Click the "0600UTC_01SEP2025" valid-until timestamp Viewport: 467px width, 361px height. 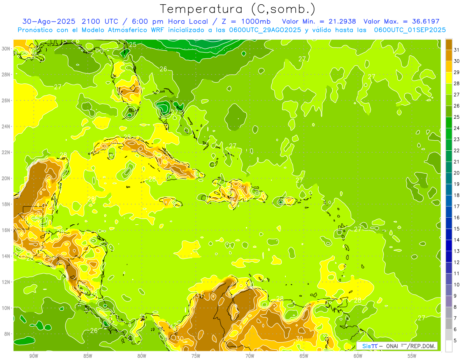[410, 30]
